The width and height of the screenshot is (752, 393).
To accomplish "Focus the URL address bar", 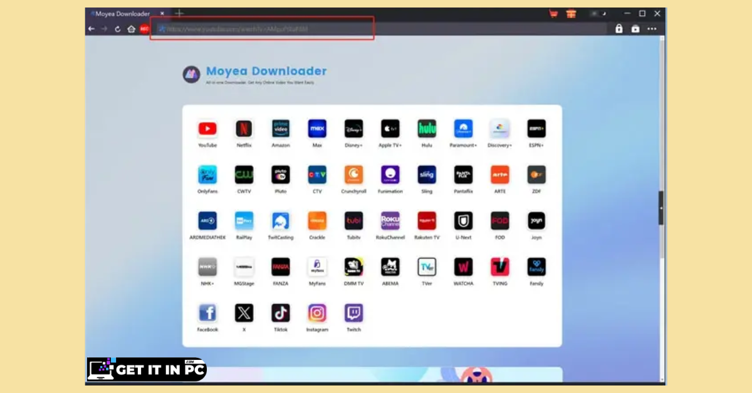I will coord(380,29).
